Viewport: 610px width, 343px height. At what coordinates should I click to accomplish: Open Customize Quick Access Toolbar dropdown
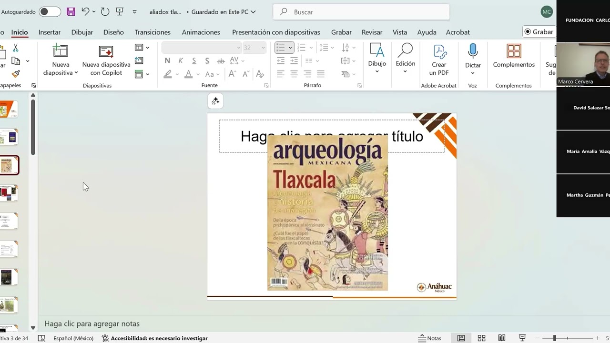134,12
